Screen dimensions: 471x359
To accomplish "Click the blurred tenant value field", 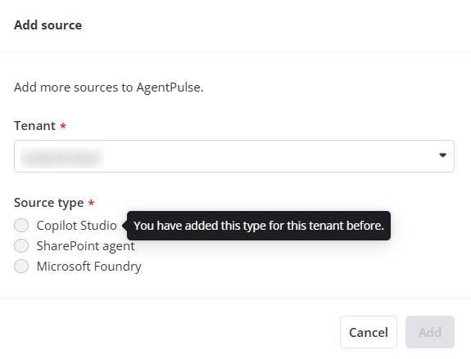I will 234,156.
